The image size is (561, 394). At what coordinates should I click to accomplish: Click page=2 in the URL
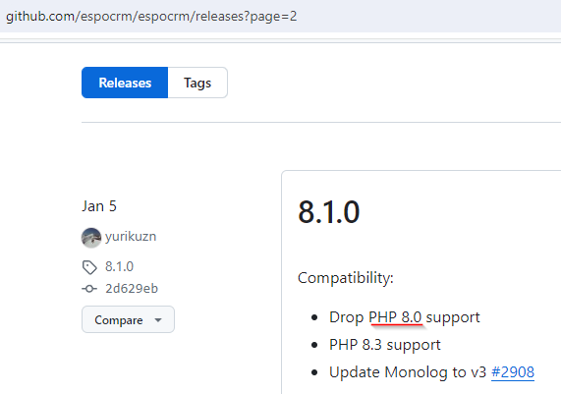(273, 17)
